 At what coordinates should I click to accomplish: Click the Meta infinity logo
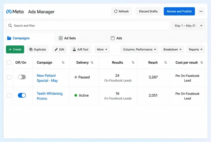pos(9,12)
